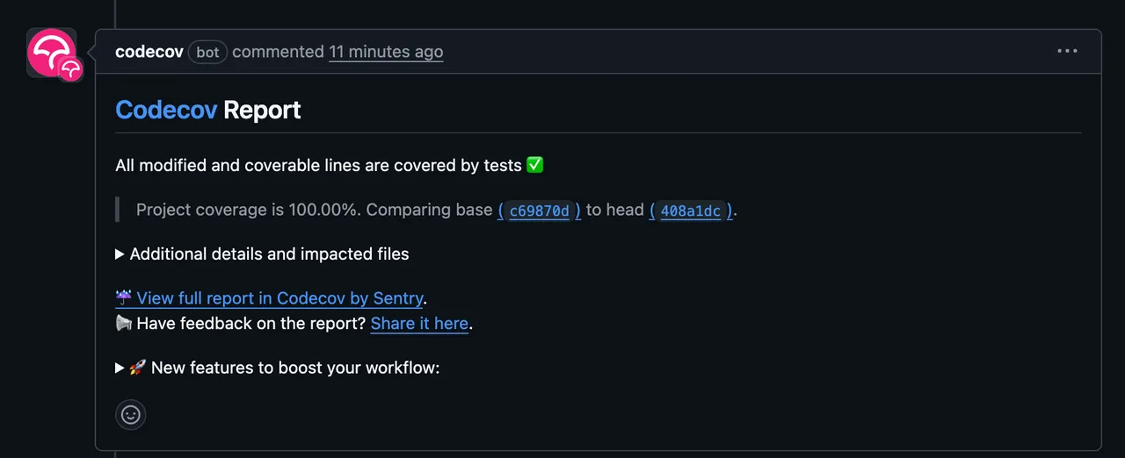Follow the 'Share it here' feedback link
The image size is (1125, 458).
(x=419, y=324)
